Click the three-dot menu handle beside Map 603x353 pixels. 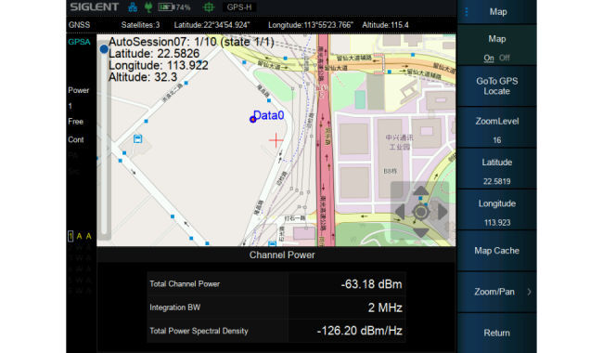click(x=467, y=12)
